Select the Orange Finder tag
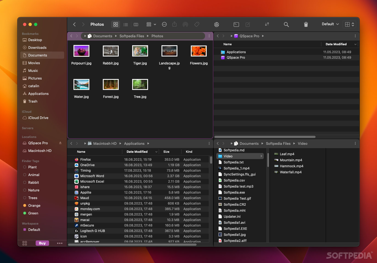Image resolution: width=377 pixels, height=263 pixels. [42, 205]
